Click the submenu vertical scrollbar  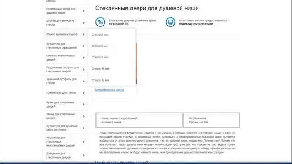click(136, 63)
